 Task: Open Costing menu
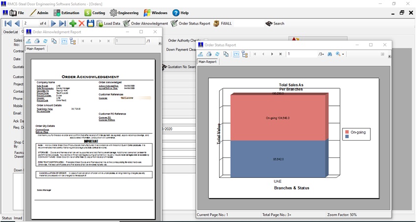click(x=95, y=13)
